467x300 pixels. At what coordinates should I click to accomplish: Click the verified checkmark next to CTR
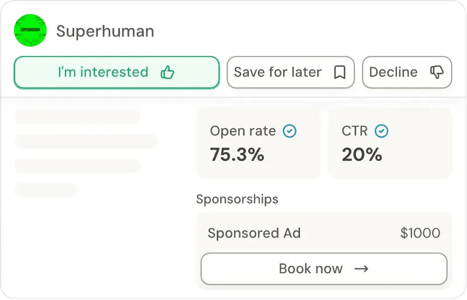click(x=382, y=131)
